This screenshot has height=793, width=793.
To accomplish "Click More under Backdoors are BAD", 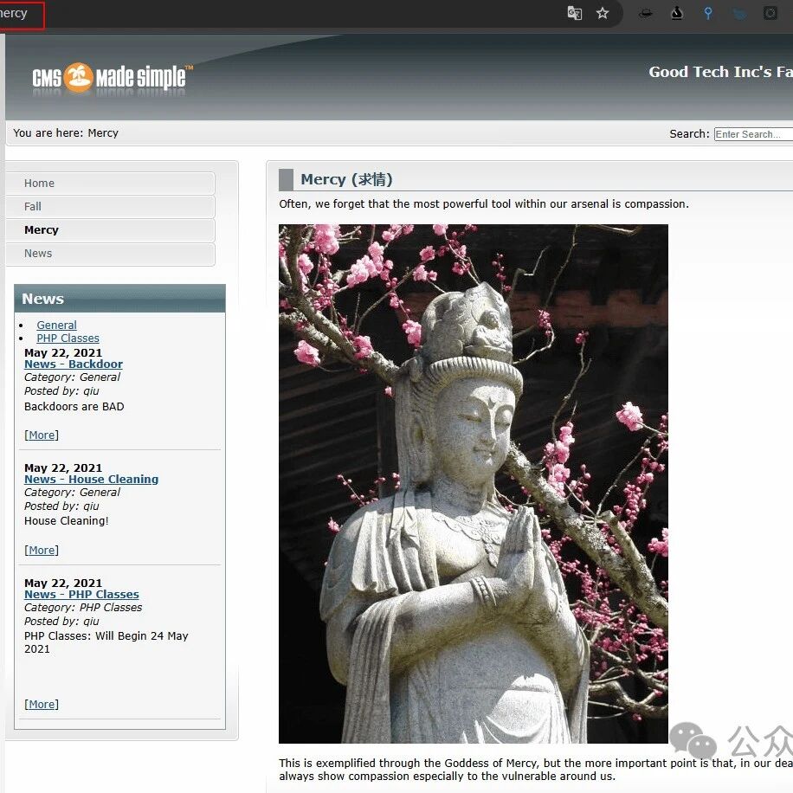I will tap(42, 435).
